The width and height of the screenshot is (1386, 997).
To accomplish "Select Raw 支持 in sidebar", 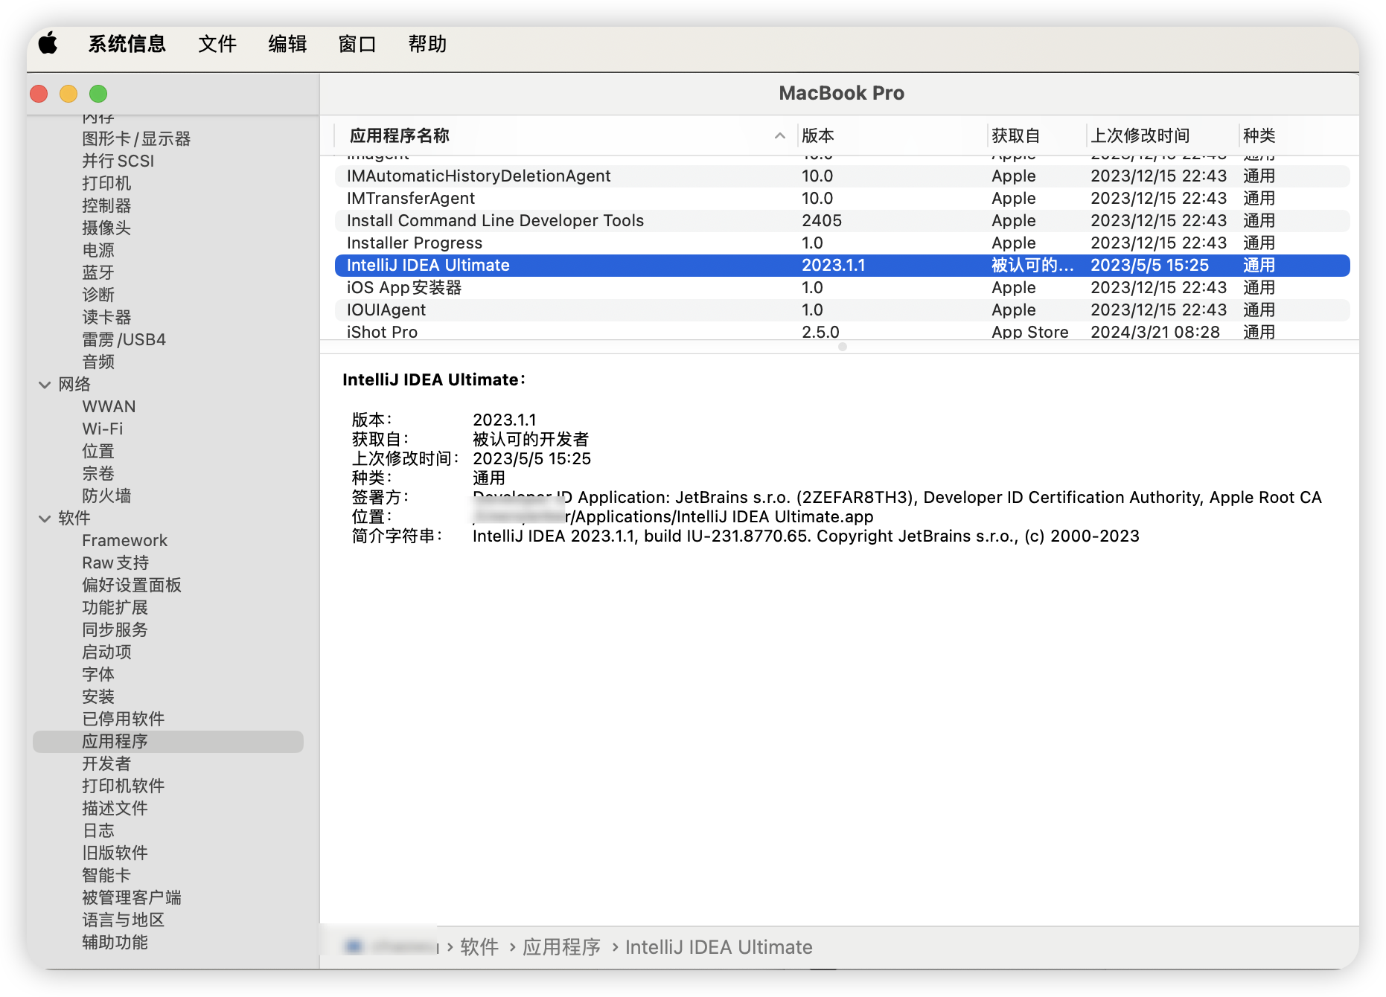I will tap(115, 563).
